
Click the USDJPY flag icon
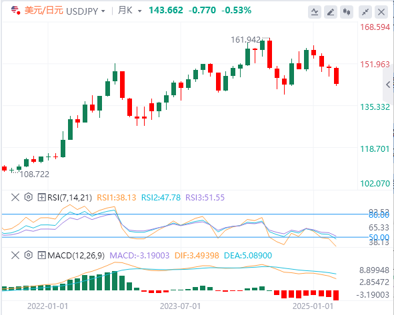coord(15,10)
